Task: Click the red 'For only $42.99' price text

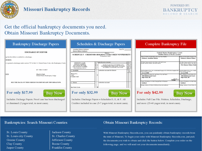Action: [150, 93]
